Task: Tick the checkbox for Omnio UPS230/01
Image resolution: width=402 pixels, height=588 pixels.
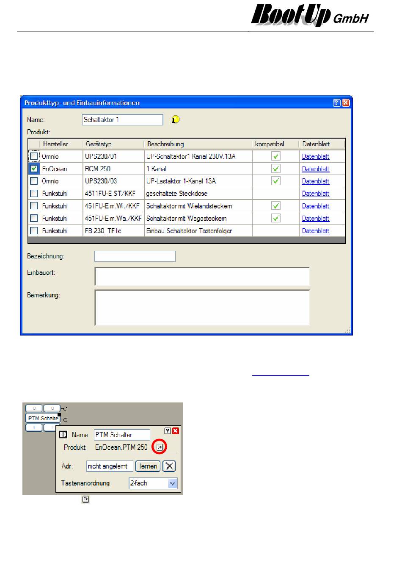Action: [34, 156]
